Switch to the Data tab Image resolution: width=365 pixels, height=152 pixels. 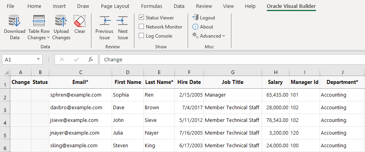tap(179, 6)
